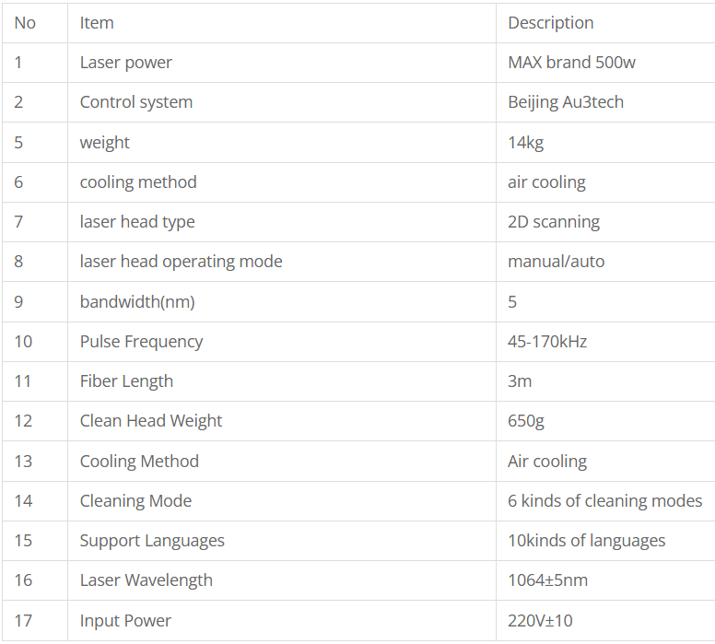Click the "45-170kHz" pulse frequency value

point(547,342)
